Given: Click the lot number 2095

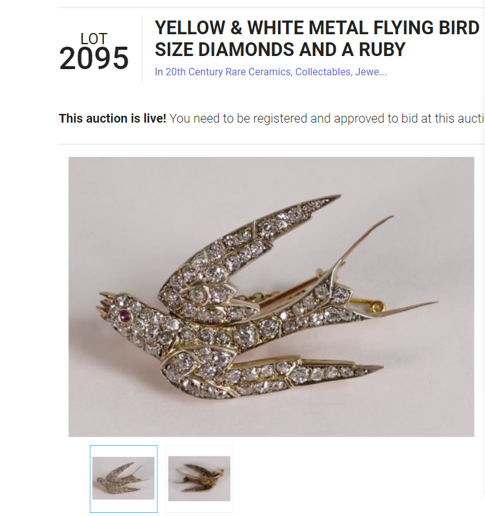Looking at the screenshot, I should (x=94, y=59).
